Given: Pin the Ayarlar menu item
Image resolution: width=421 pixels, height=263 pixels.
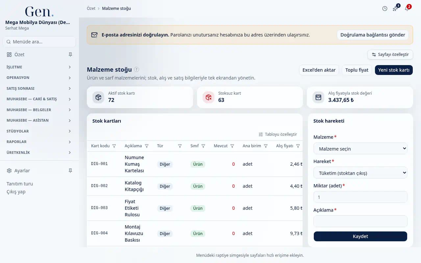Looking at the screenshot, I should click(x=70, y=171).
